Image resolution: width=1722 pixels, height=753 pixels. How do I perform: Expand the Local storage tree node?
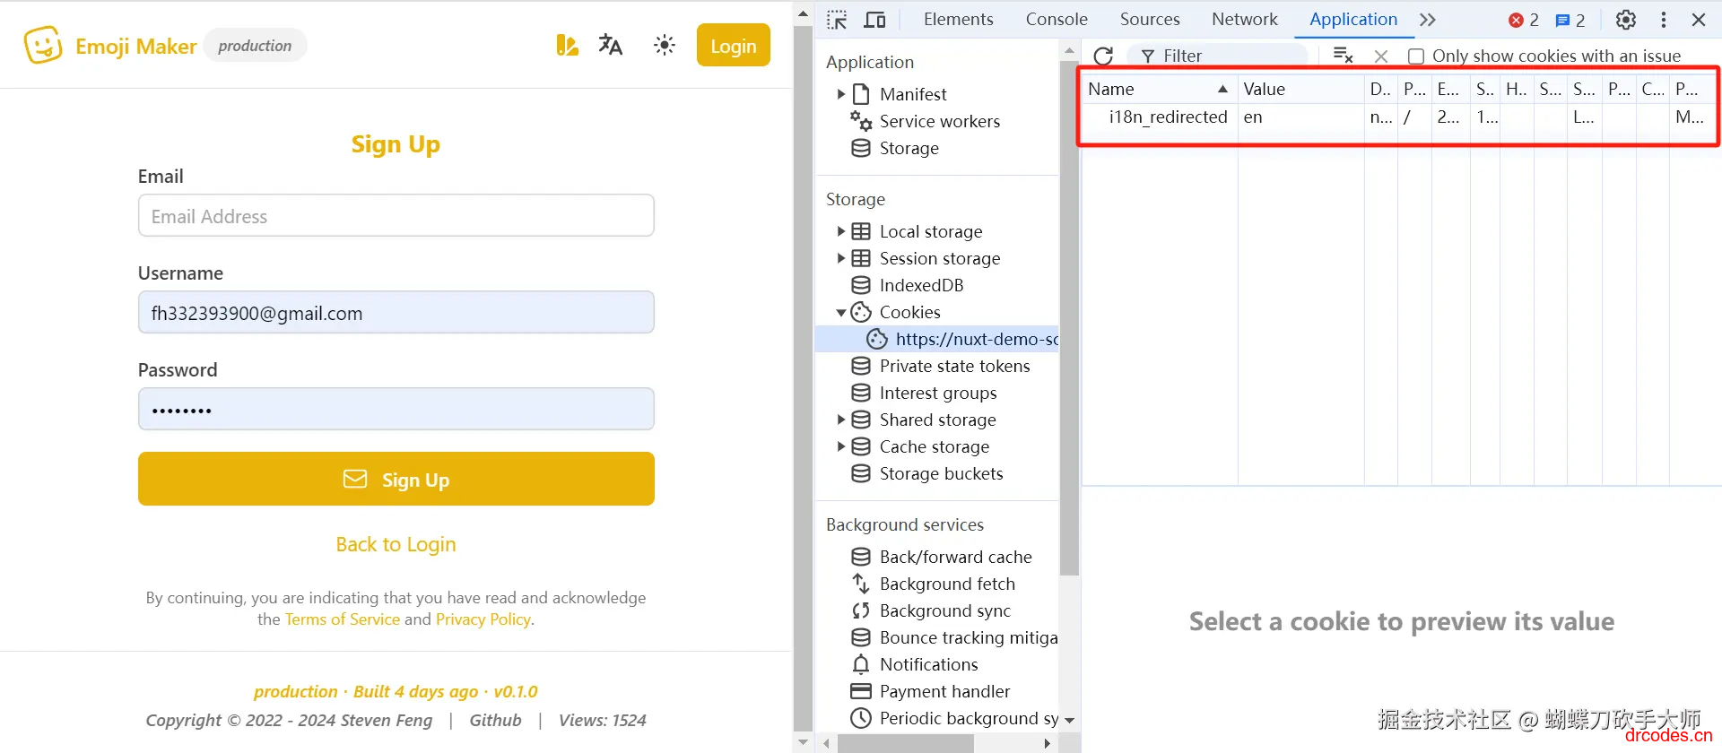(841, 231)
